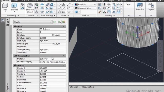Image resolution: width=164 pixels, height=92 pixels.
Task: Collapse the 3D Visualization section
Action: 64,56
